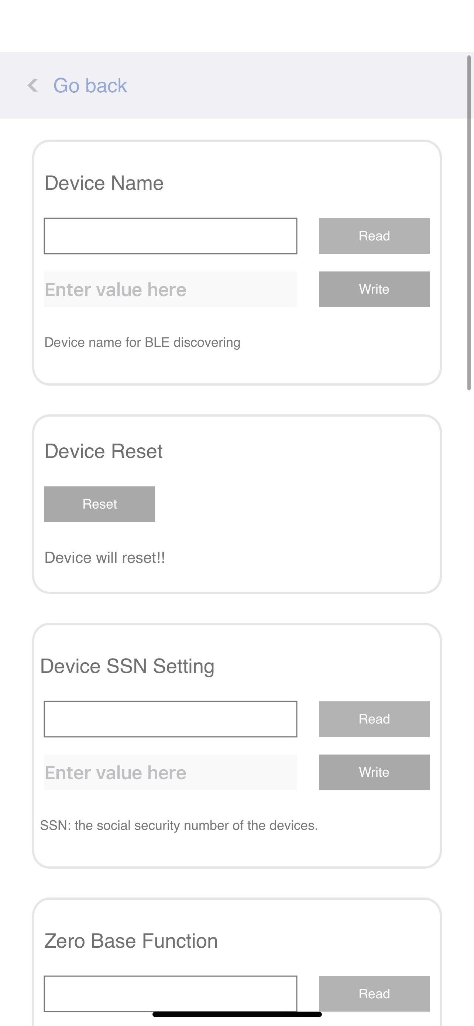Screen dimensions: 474x1026
Task: Select the Device Reset card heading
Action: [x=103, y=451]
